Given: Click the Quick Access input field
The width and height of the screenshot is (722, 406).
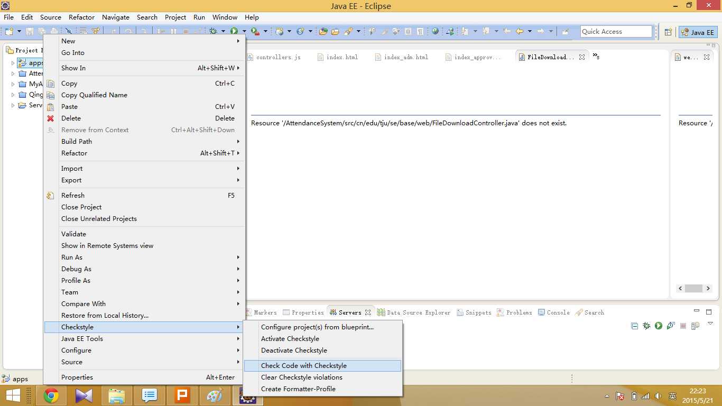Looking at the screenshot, I should (x=616, y=32).
